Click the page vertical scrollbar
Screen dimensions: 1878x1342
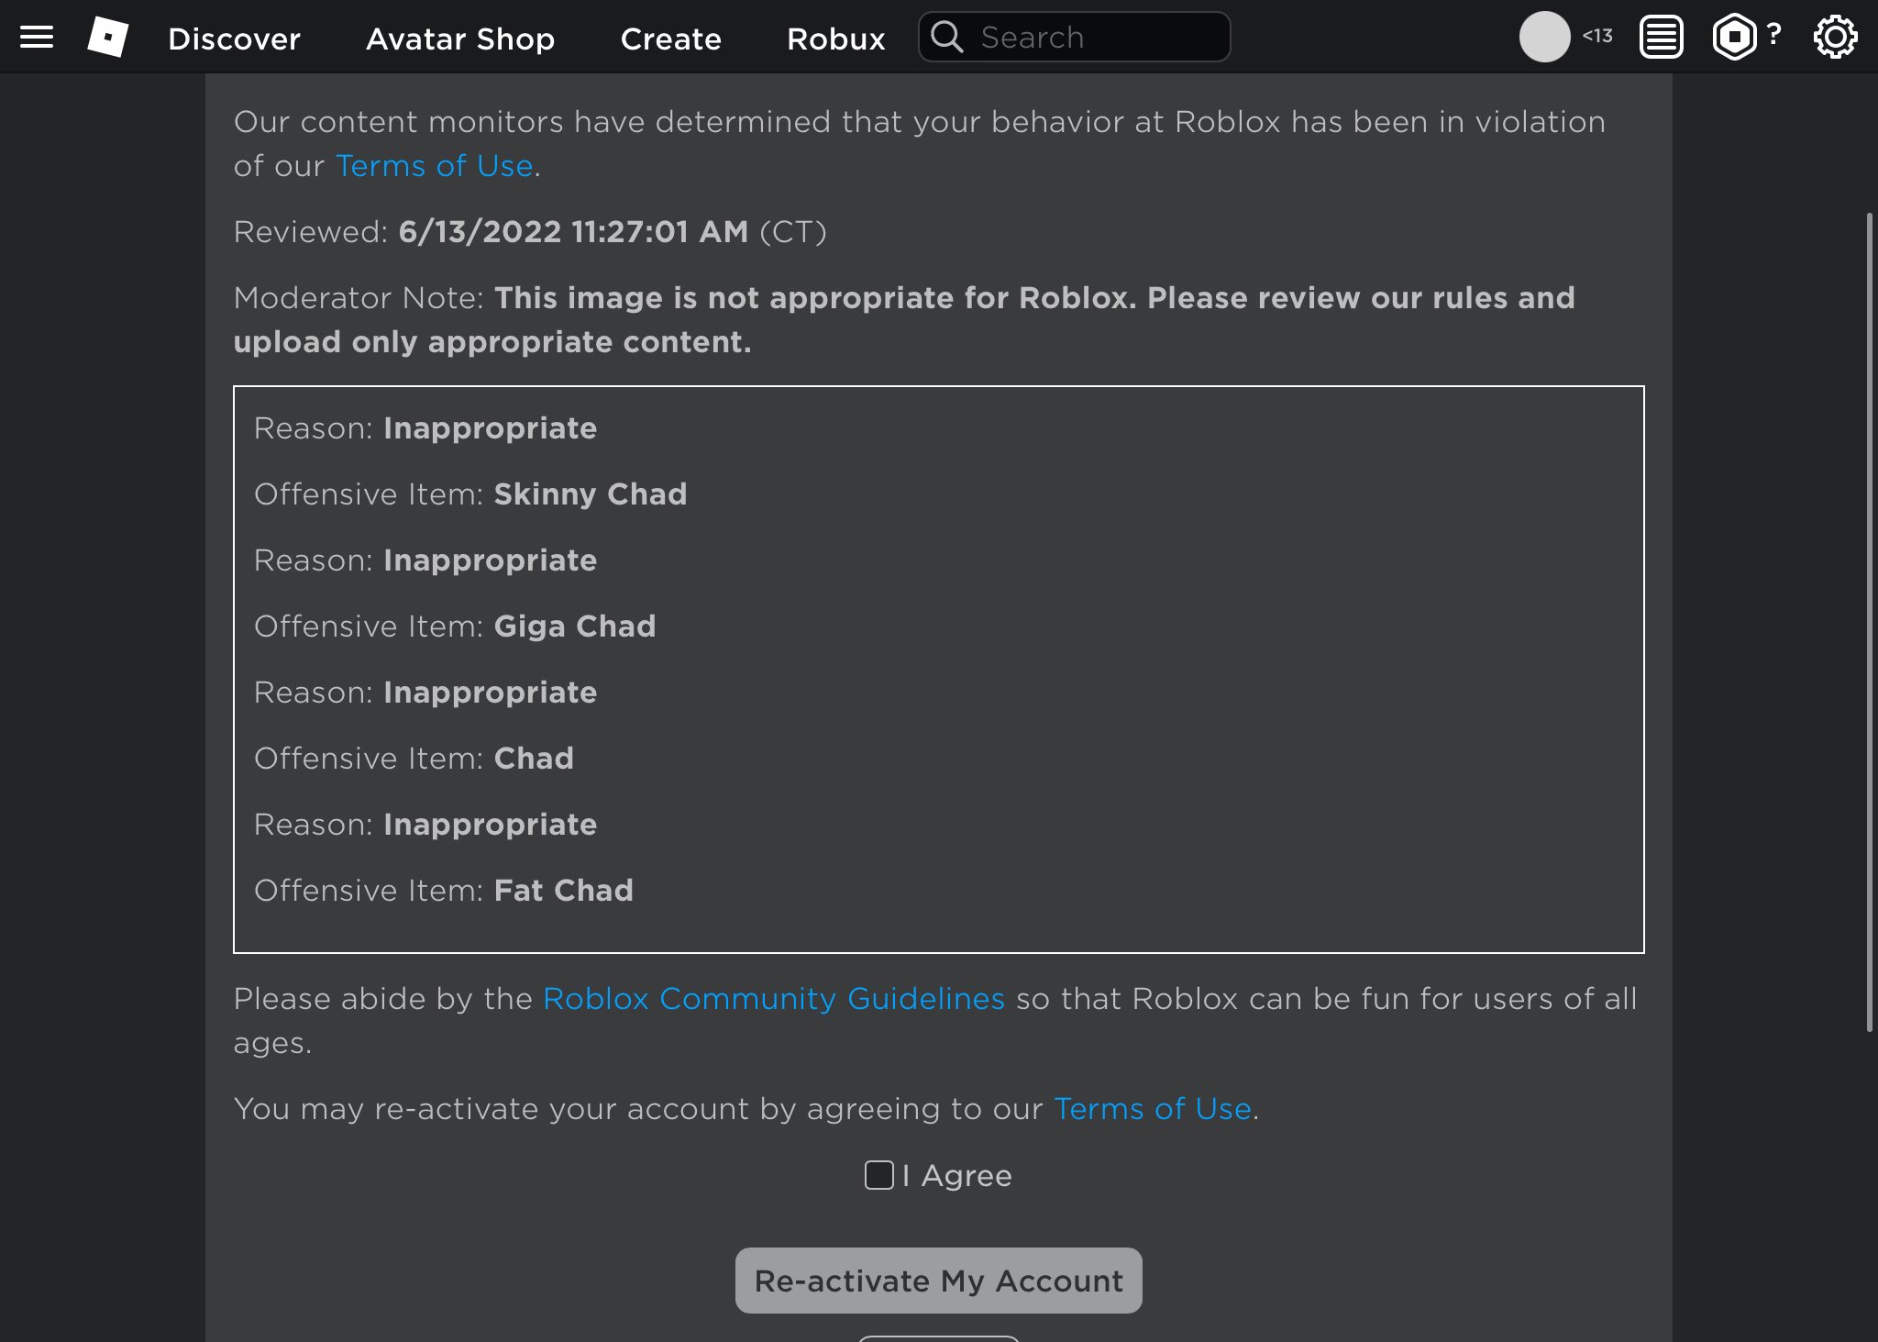point(1871,623)
